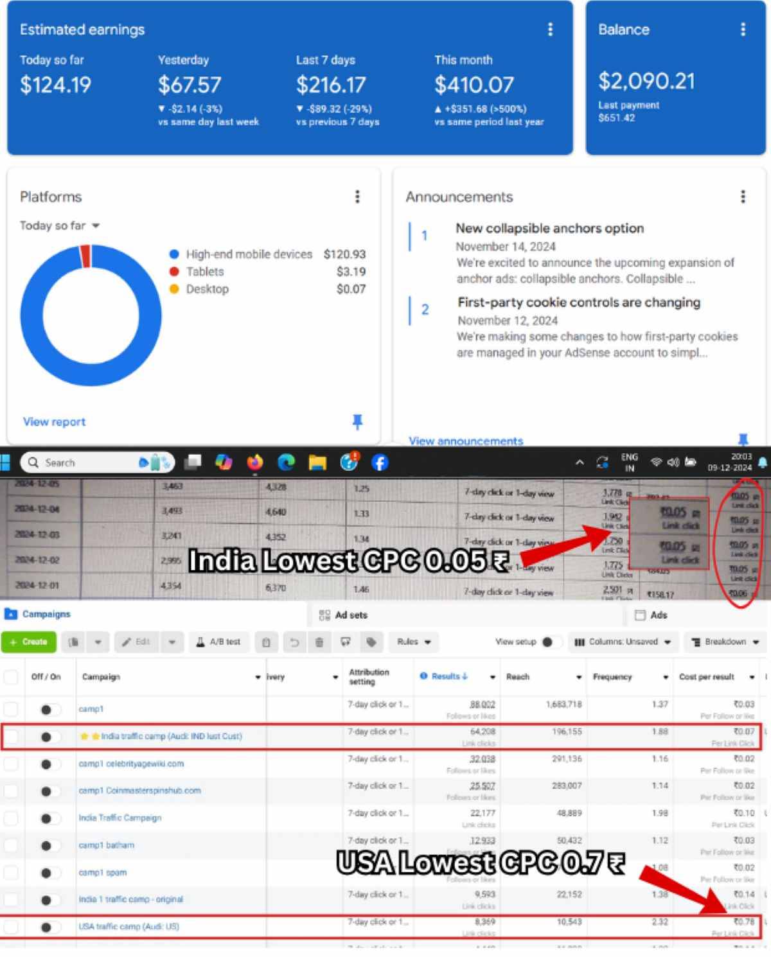Screen dimensions: 771x957
Task: Enable the camp1 campaign toggle
Action: point(47,709)
